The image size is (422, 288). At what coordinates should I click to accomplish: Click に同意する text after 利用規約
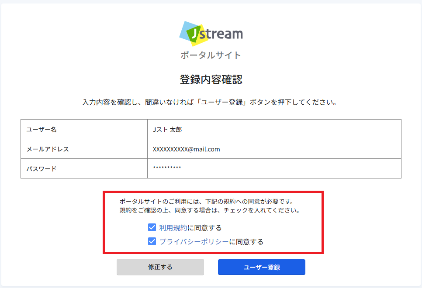[x=204, y=228]
